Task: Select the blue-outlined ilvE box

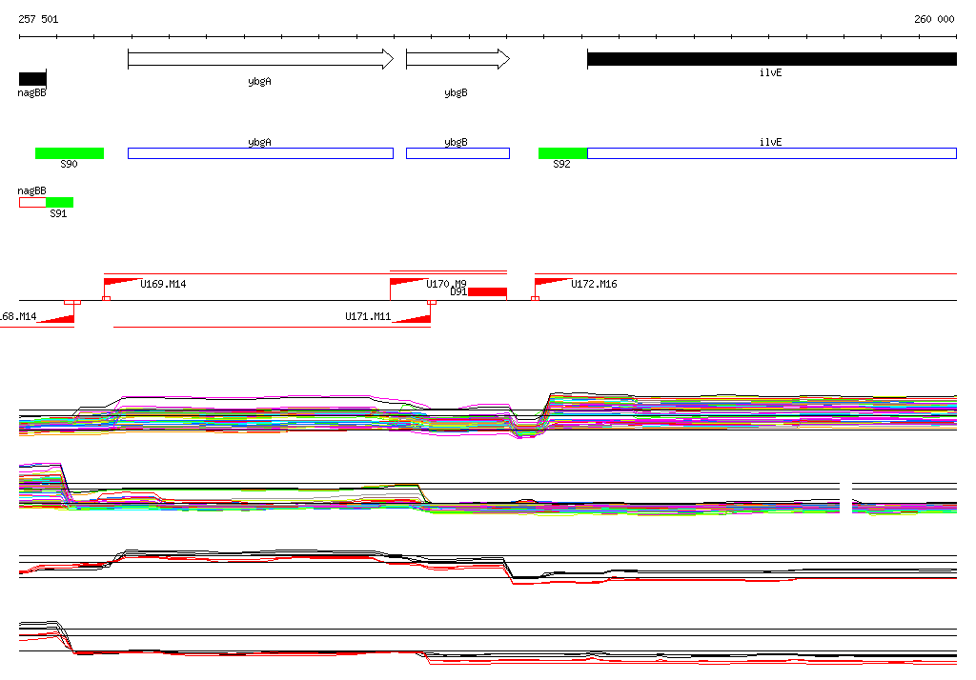Action: 772,153
